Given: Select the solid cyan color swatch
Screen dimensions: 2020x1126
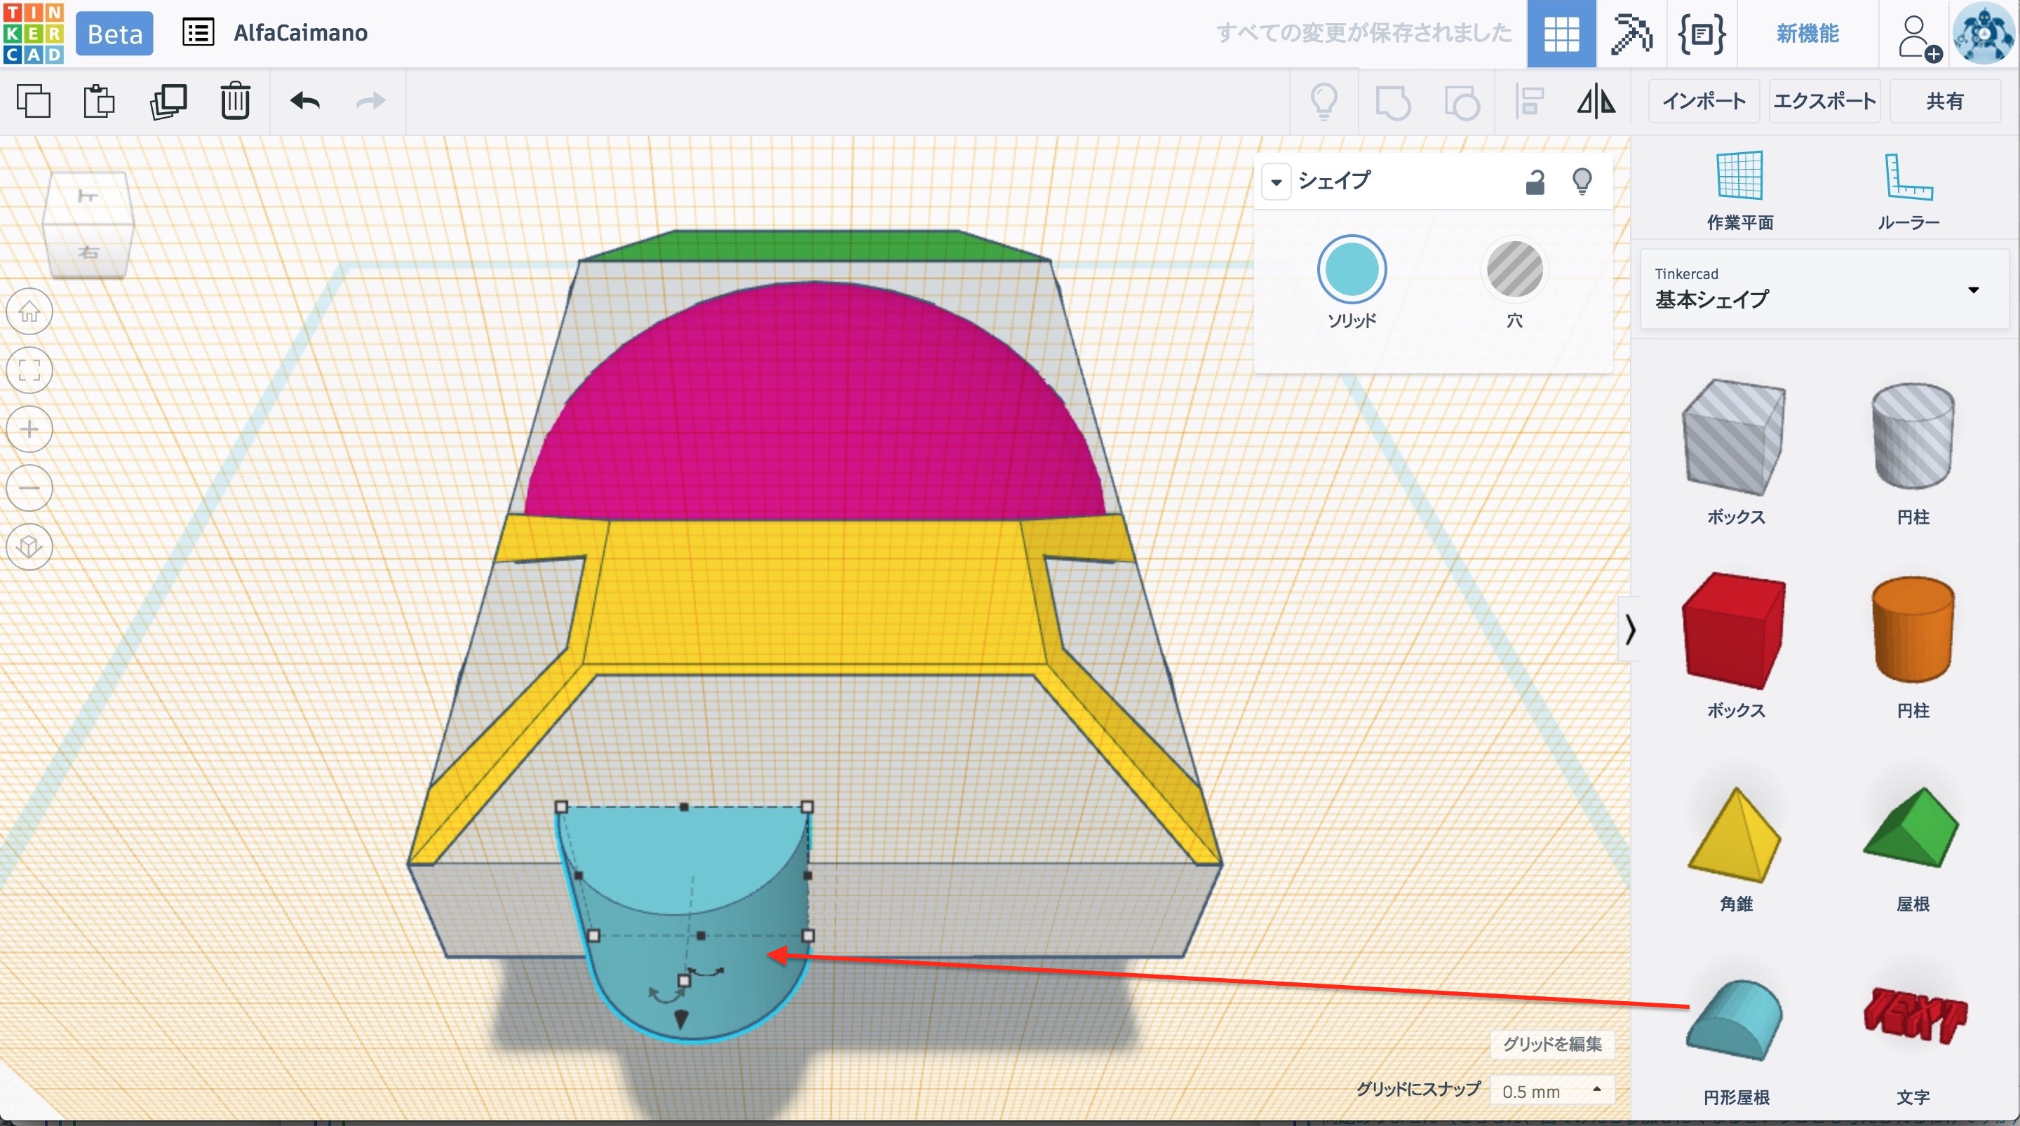Looking at the screenshot, I should coord(1351,269).
